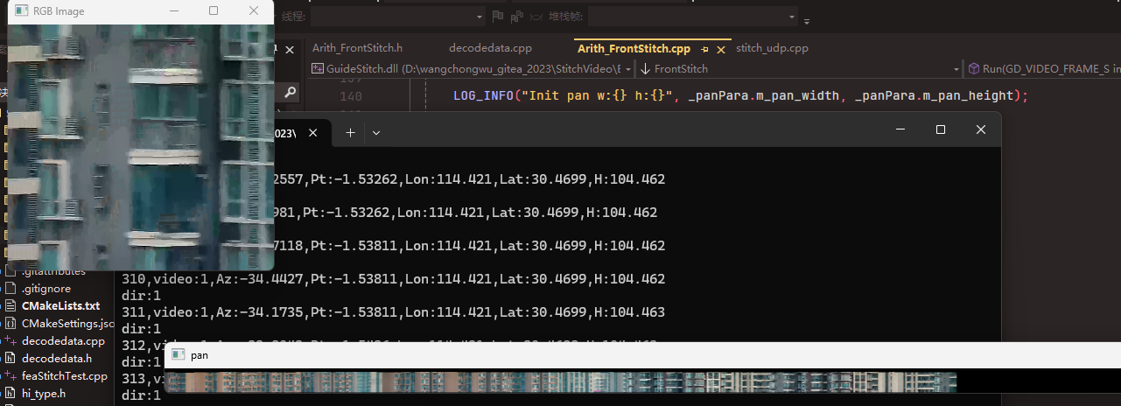Close the current terminal tab
The image size is (1121, 406).
[x=313, y=133]
